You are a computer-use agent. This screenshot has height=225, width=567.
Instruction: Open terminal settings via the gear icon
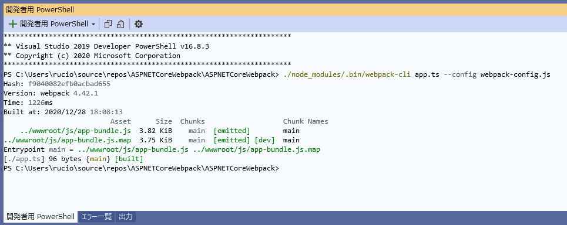click(x=139, y=24)
